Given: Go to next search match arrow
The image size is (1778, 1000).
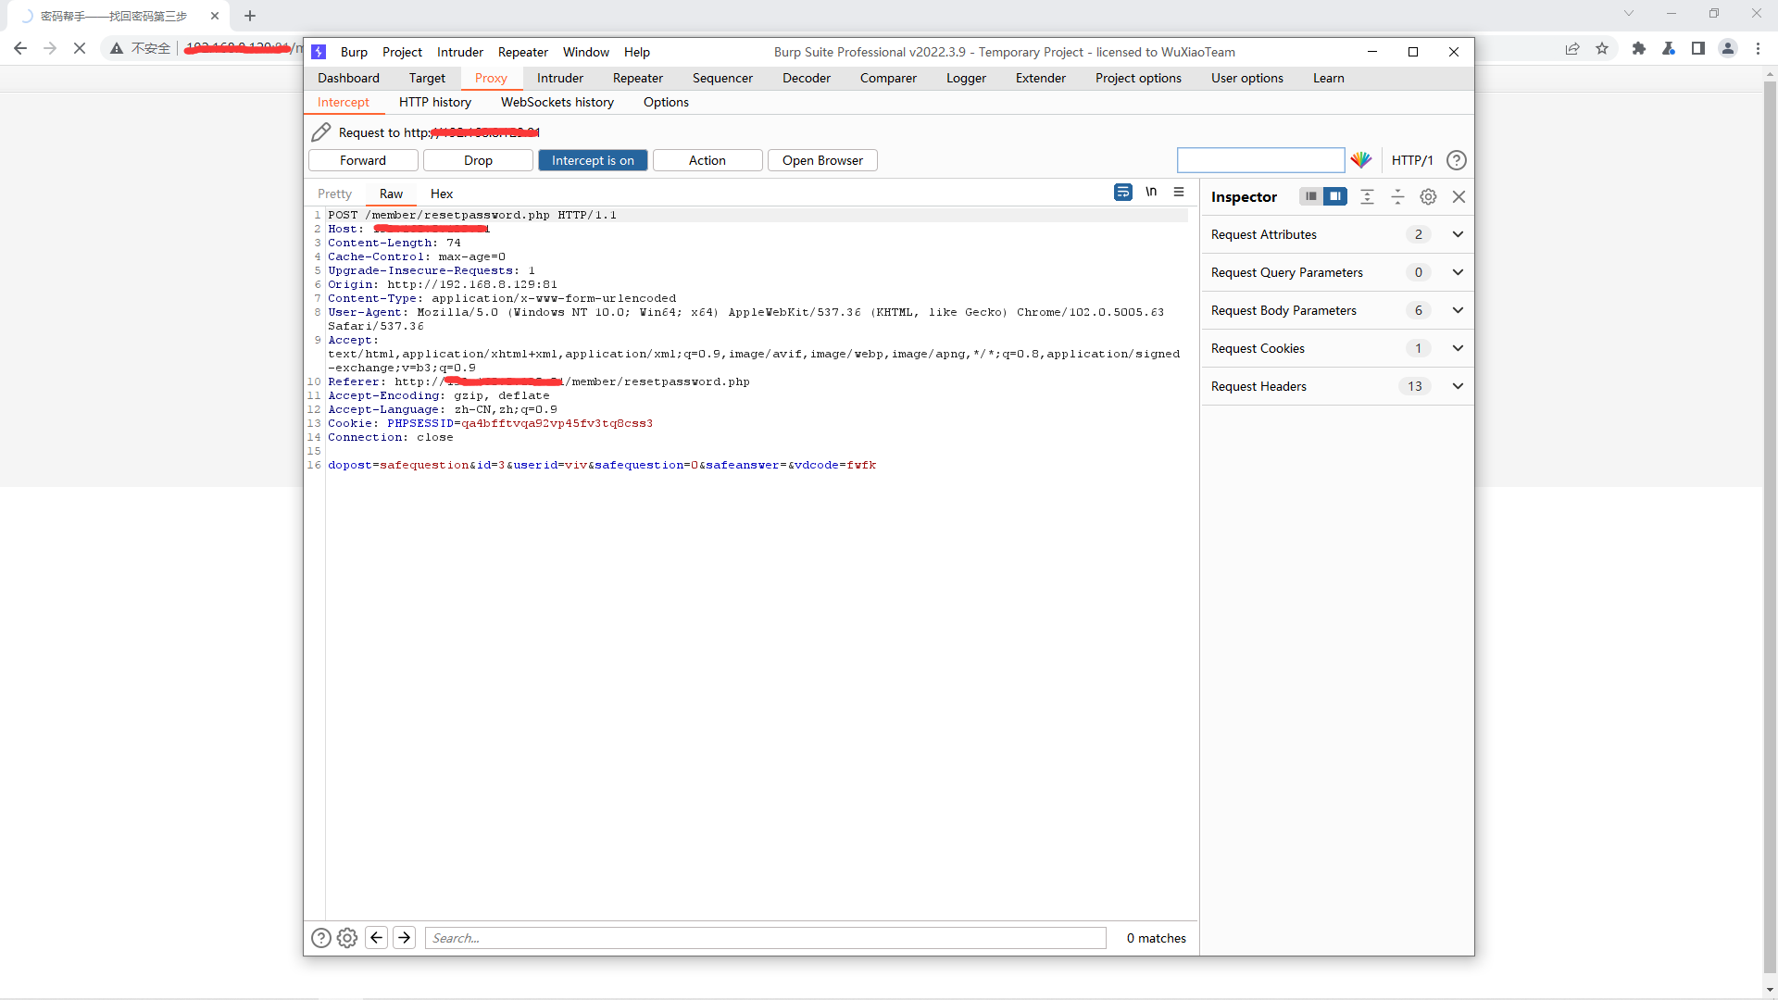Looking at the screenshot, I should tap(405, 938).
